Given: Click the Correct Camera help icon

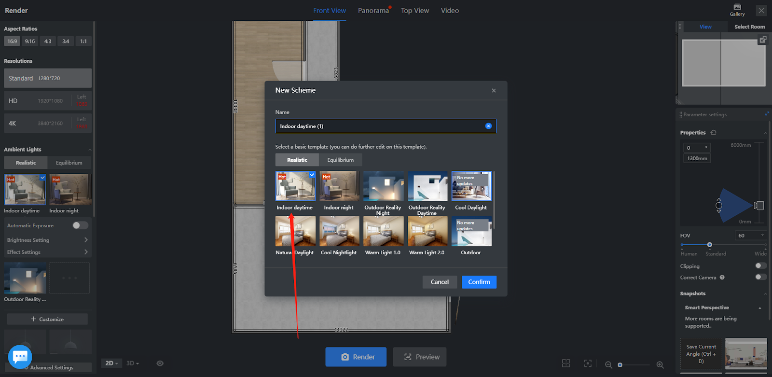Looking at the screenshot, I should pyautogui.click(x=722, y=278).
